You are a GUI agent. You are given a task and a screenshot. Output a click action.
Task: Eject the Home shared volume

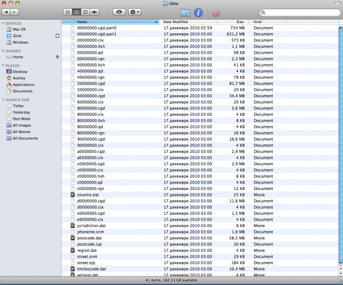click(57, 57)
